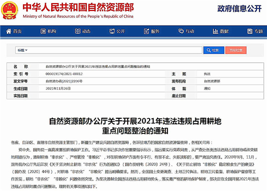Open the 互动 menu item
The height and width of the screenshot is (191, 267).
(186, 31)
